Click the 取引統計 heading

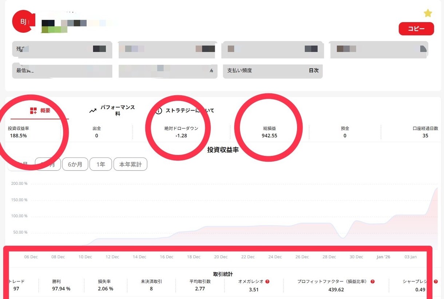[223, 274]
